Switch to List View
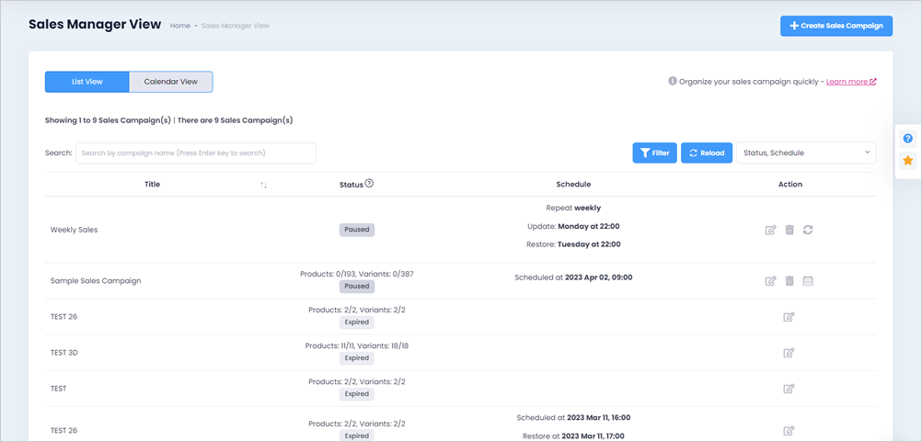This screenshot has height=442, width=922. coord(87,82)
